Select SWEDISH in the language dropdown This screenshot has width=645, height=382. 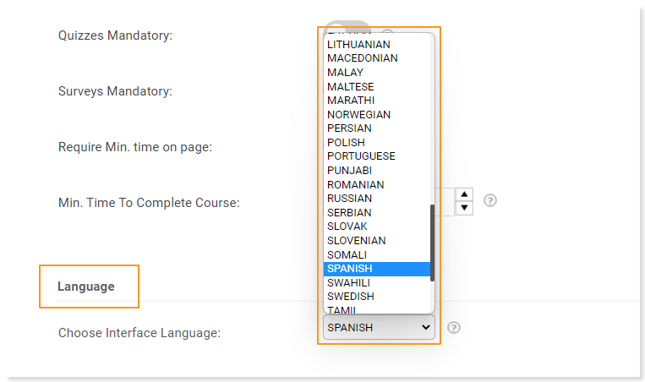(377, 297)
